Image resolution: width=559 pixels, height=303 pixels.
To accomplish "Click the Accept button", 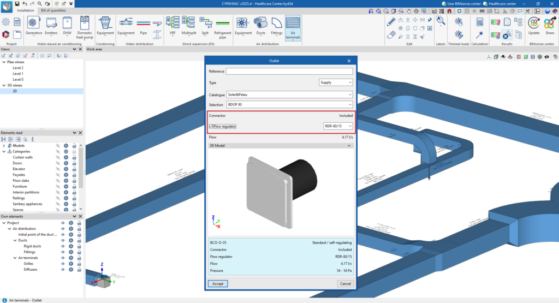I will pos(218,284).
